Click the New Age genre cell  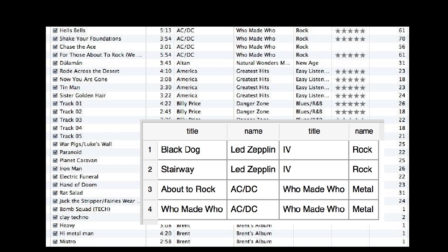pos(307,63)
